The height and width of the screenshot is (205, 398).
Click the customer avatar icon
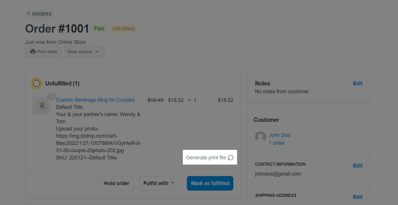(x=260, y=137)
